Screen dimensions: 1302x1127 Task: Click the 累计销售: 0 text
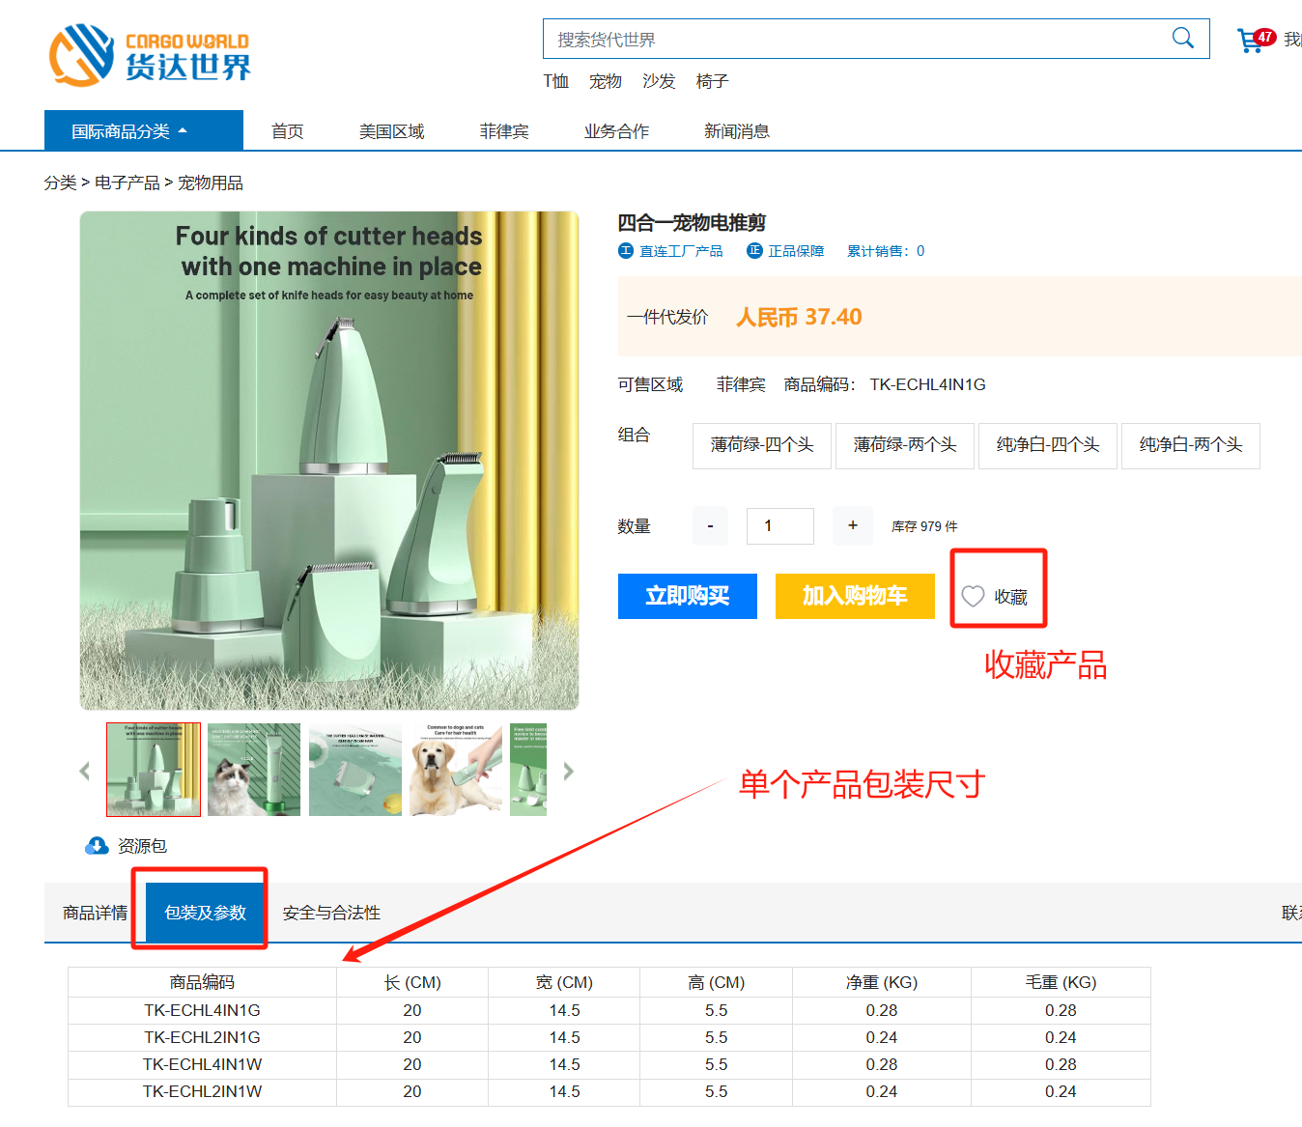pos(886,251)
